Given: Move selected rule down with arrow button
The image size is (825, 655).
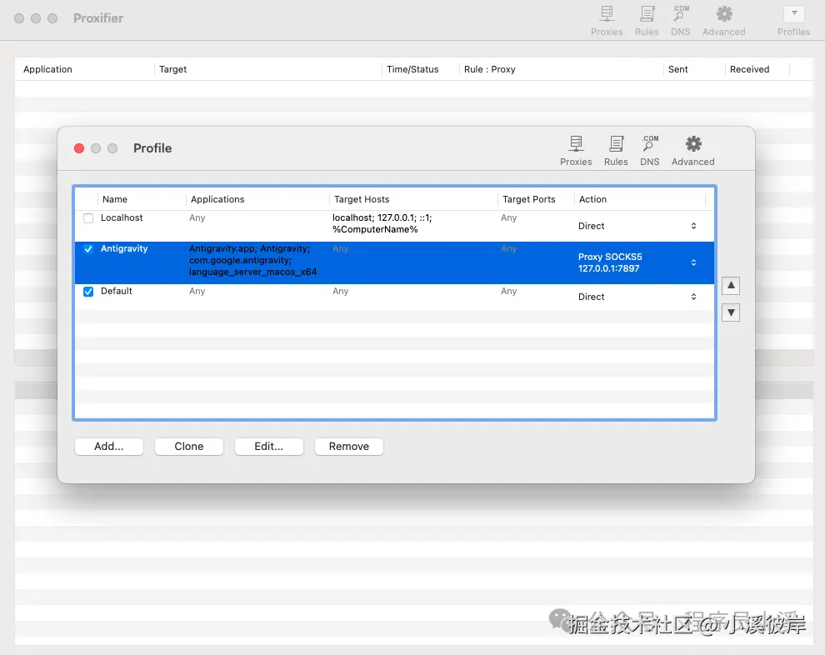Looking at the screenshot, I should pos(731,312).
